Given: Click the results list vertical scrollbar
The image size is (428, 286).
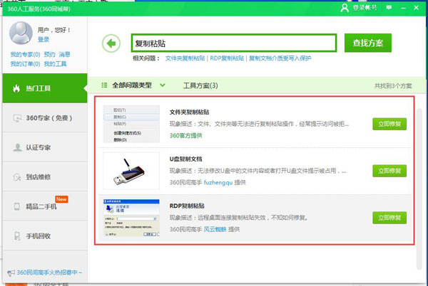Looking at the screenshot, I should pyautogui.click(x=419, y=189).
